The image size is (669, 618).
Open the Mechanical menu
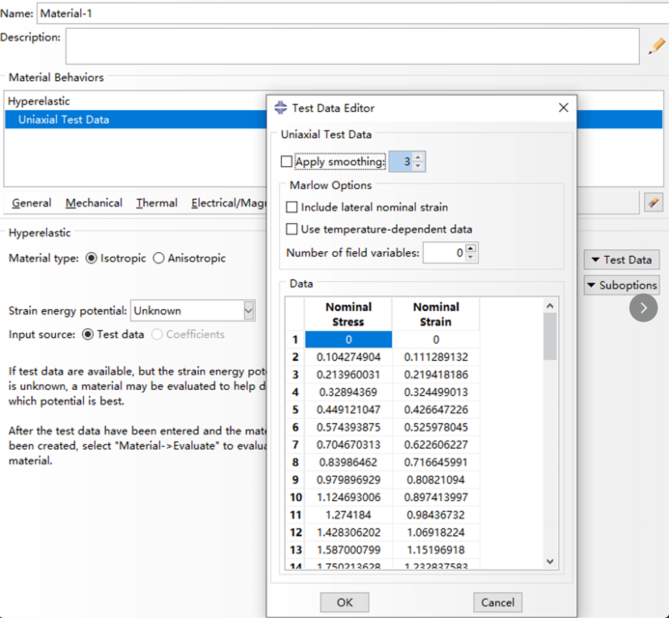[x=94, y=203]
